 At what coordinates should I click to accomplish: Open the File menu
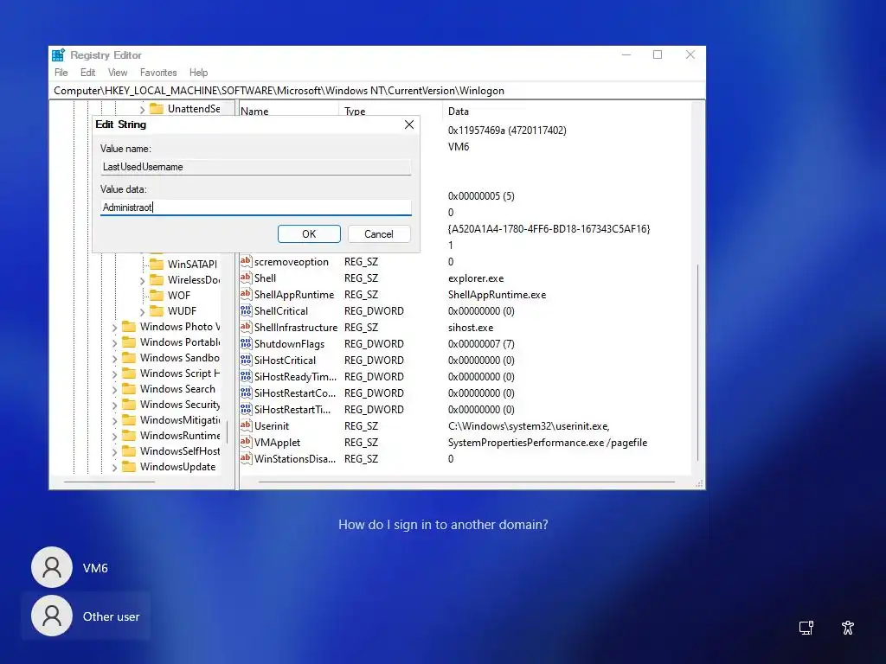[x=61, y=73]
